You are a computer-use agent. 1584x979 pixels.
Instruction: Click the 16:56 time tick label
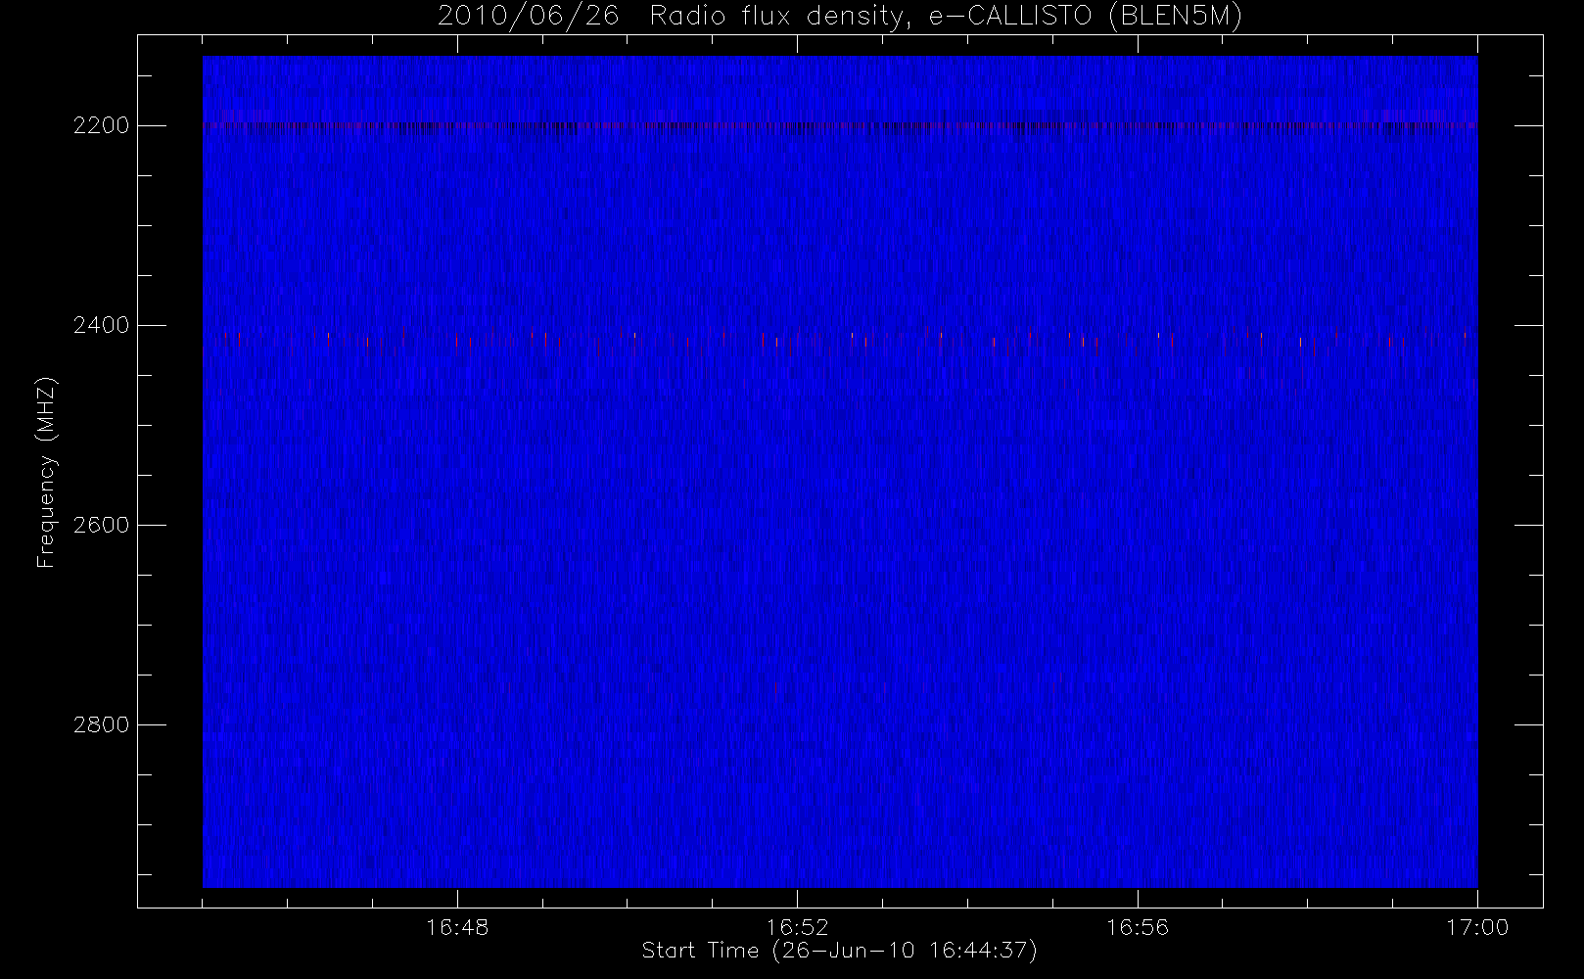[x=1138, y=928]
